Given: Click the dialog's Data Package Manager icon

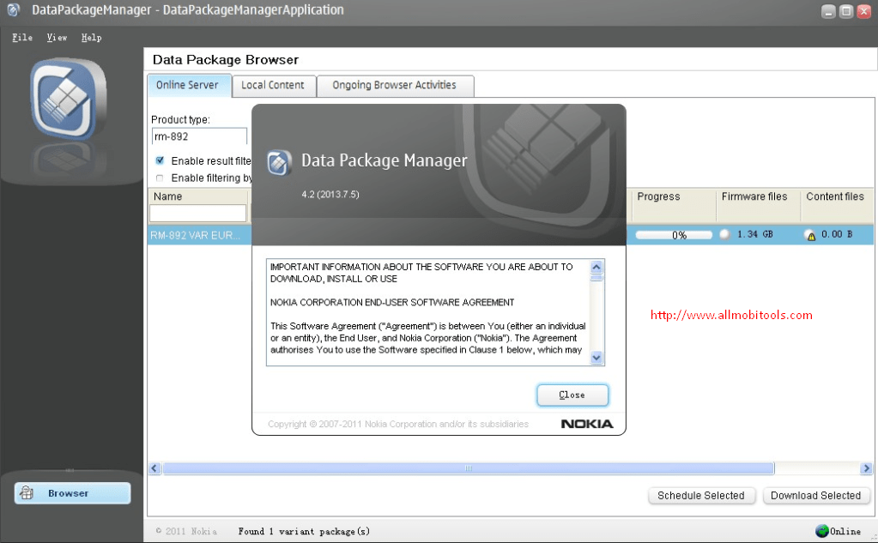Looking at the screenshot, I should (x=279, y=162).
